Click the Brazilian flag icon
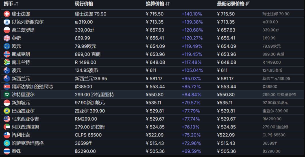This screenshot has height=157, width=305. tap(7, 111)
